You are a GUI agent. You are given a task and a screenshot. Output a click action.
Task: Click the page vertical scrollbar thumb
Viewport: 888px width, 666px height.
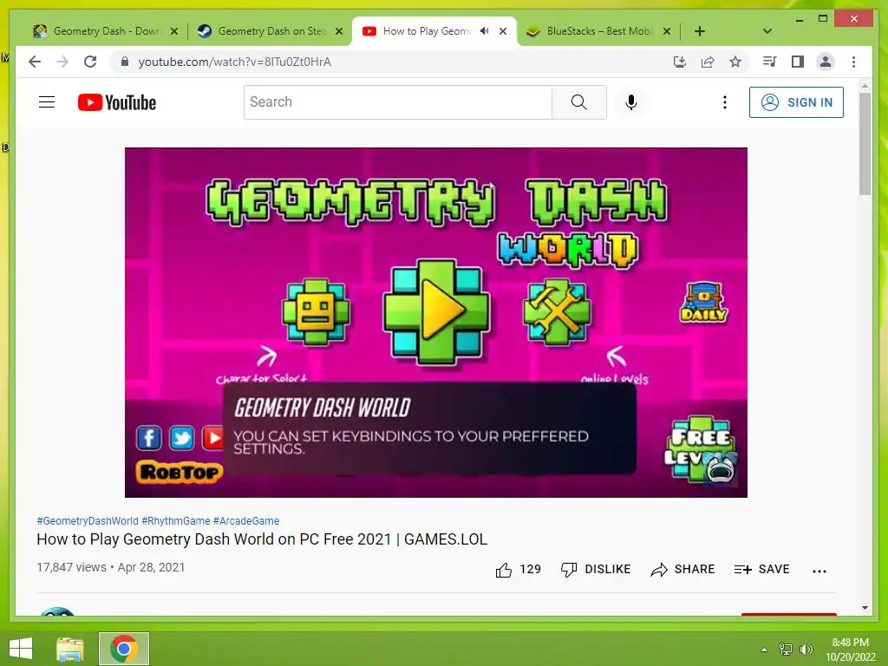tap(865, 144)
